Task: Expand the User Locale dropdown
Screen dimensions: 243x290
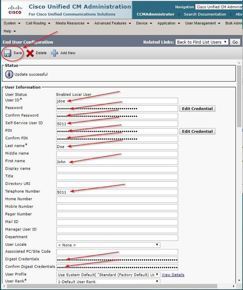Action: 108,245
